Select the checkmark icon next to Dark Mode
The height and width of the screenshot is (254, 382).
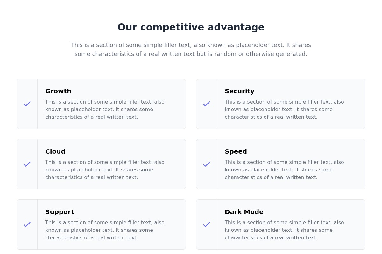click(207, 224)
